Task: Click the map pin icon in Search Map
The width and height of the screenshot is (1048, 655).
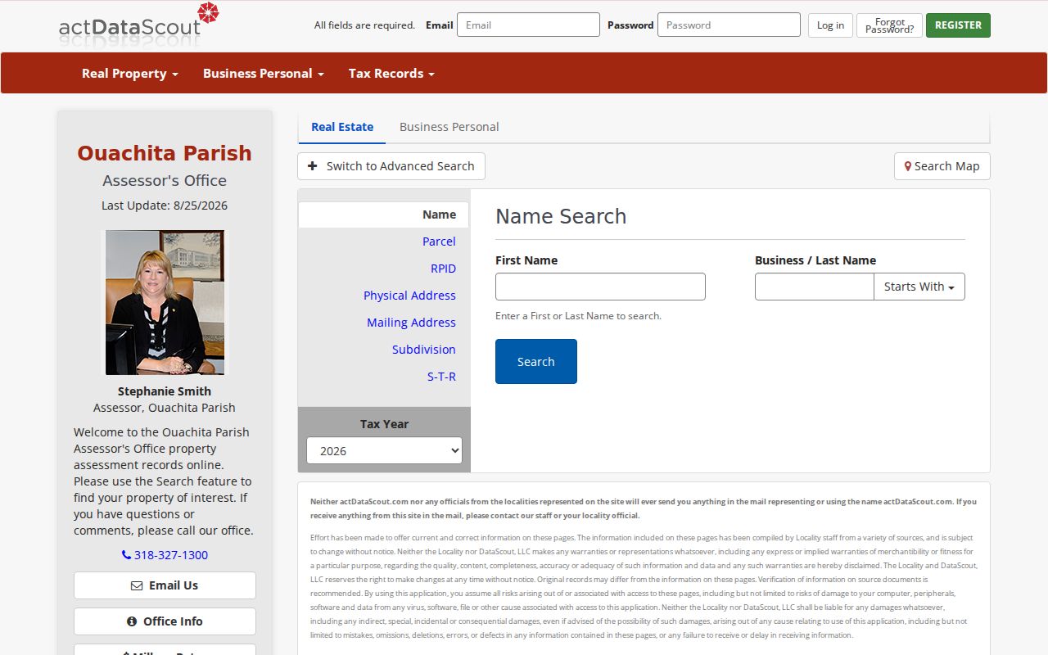Action: pos(907,166)
